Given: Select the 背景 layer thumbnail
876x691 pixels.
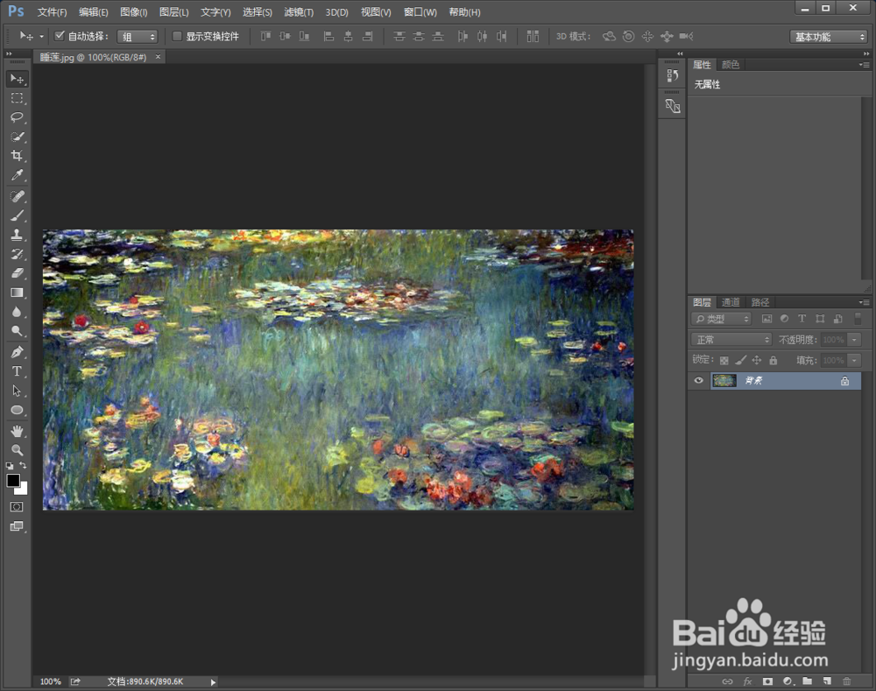Looking at the screenshot, I should tap(724, 380).
